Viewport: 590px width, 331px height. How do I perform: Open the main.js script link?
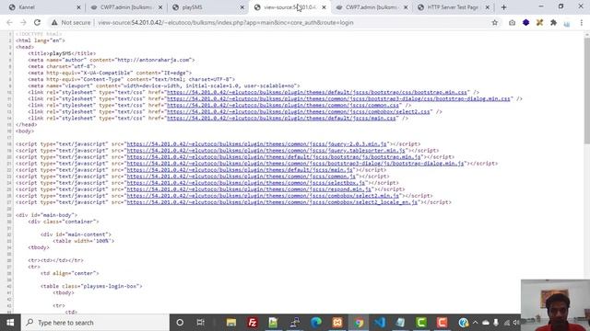[240, 169]
